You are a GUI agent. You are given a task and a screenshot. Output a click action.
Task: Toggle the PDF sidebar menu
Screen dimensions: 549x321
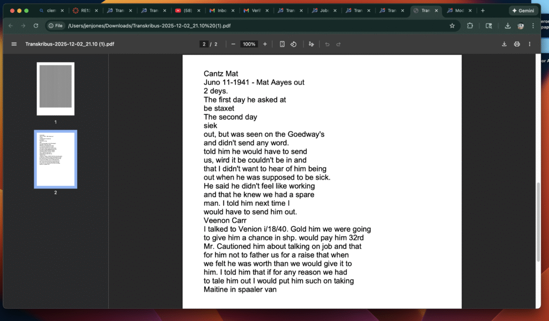coord(14,44)
